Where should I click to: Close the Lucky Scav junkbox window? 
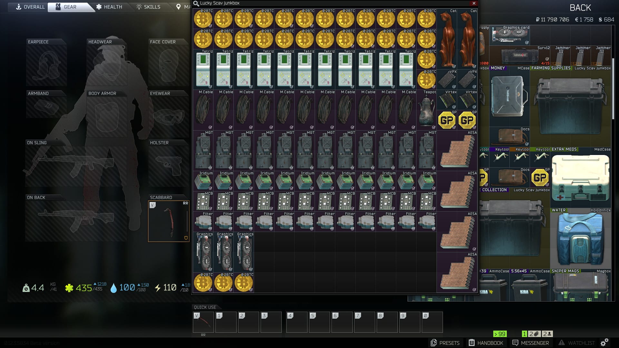coord(474,3)
